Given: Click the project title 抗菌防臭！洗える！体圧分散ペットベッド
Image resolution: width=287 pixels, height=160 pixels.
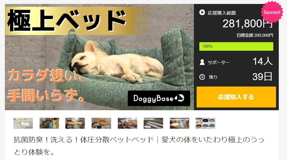Looking at the screenshot, I should (x=84, y=140).
